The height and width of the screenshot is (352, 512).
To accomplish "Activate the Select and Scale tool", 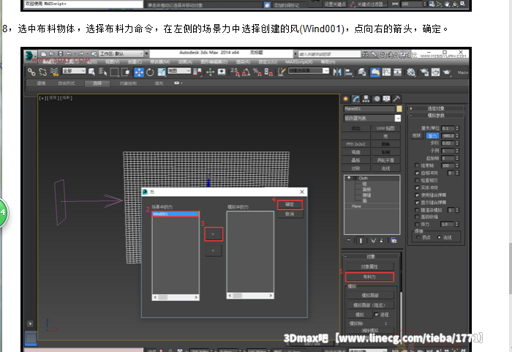I will [x=162, y=72].
